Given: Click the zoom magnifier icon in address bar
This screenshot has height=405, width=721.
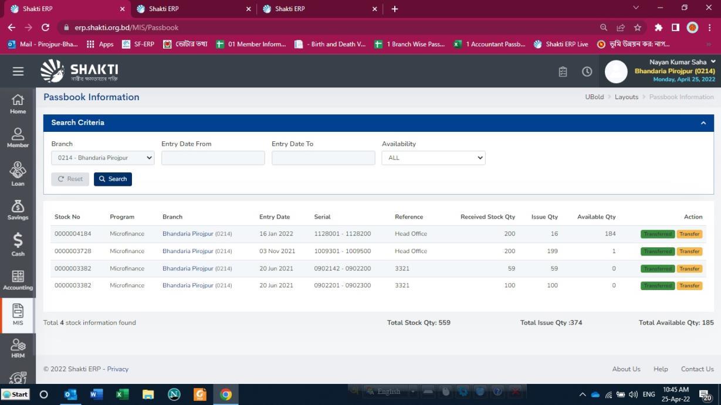Looking at the screenshot, I should pyautogui.click(x=604, y=28).
